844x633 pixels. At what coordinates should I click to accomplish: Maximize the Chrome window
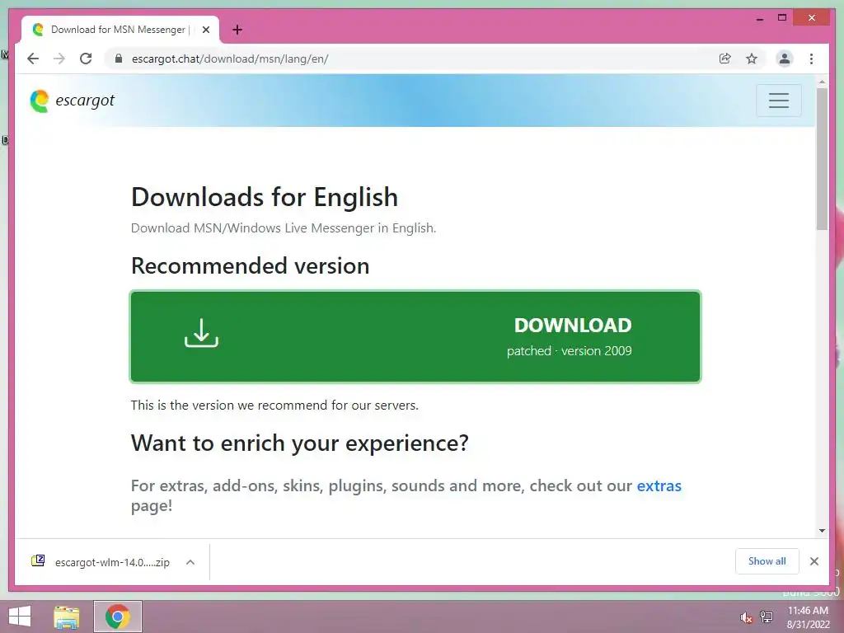(x=782, y=18)
